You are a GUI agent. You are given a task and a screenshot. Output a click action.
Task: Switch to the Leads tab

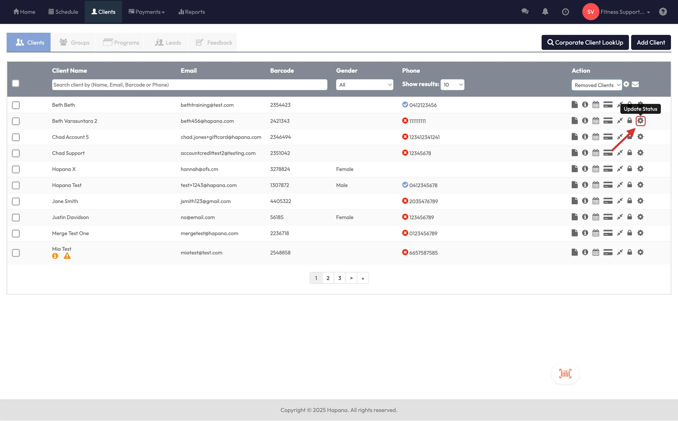tap(168, 42)
